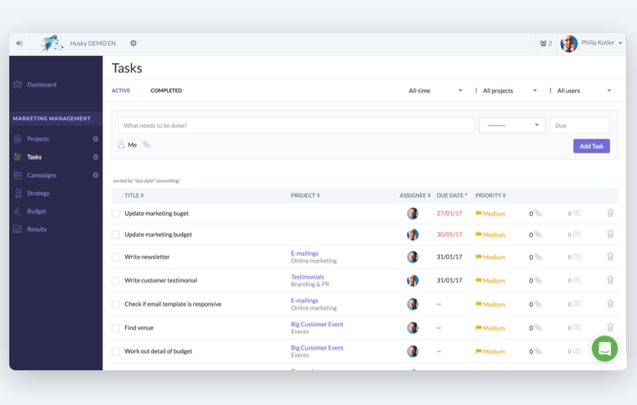Click assignee avatar in Write customer testimonial row
The width and height of the screenshot is (637, 405).
tap(412, 281)
